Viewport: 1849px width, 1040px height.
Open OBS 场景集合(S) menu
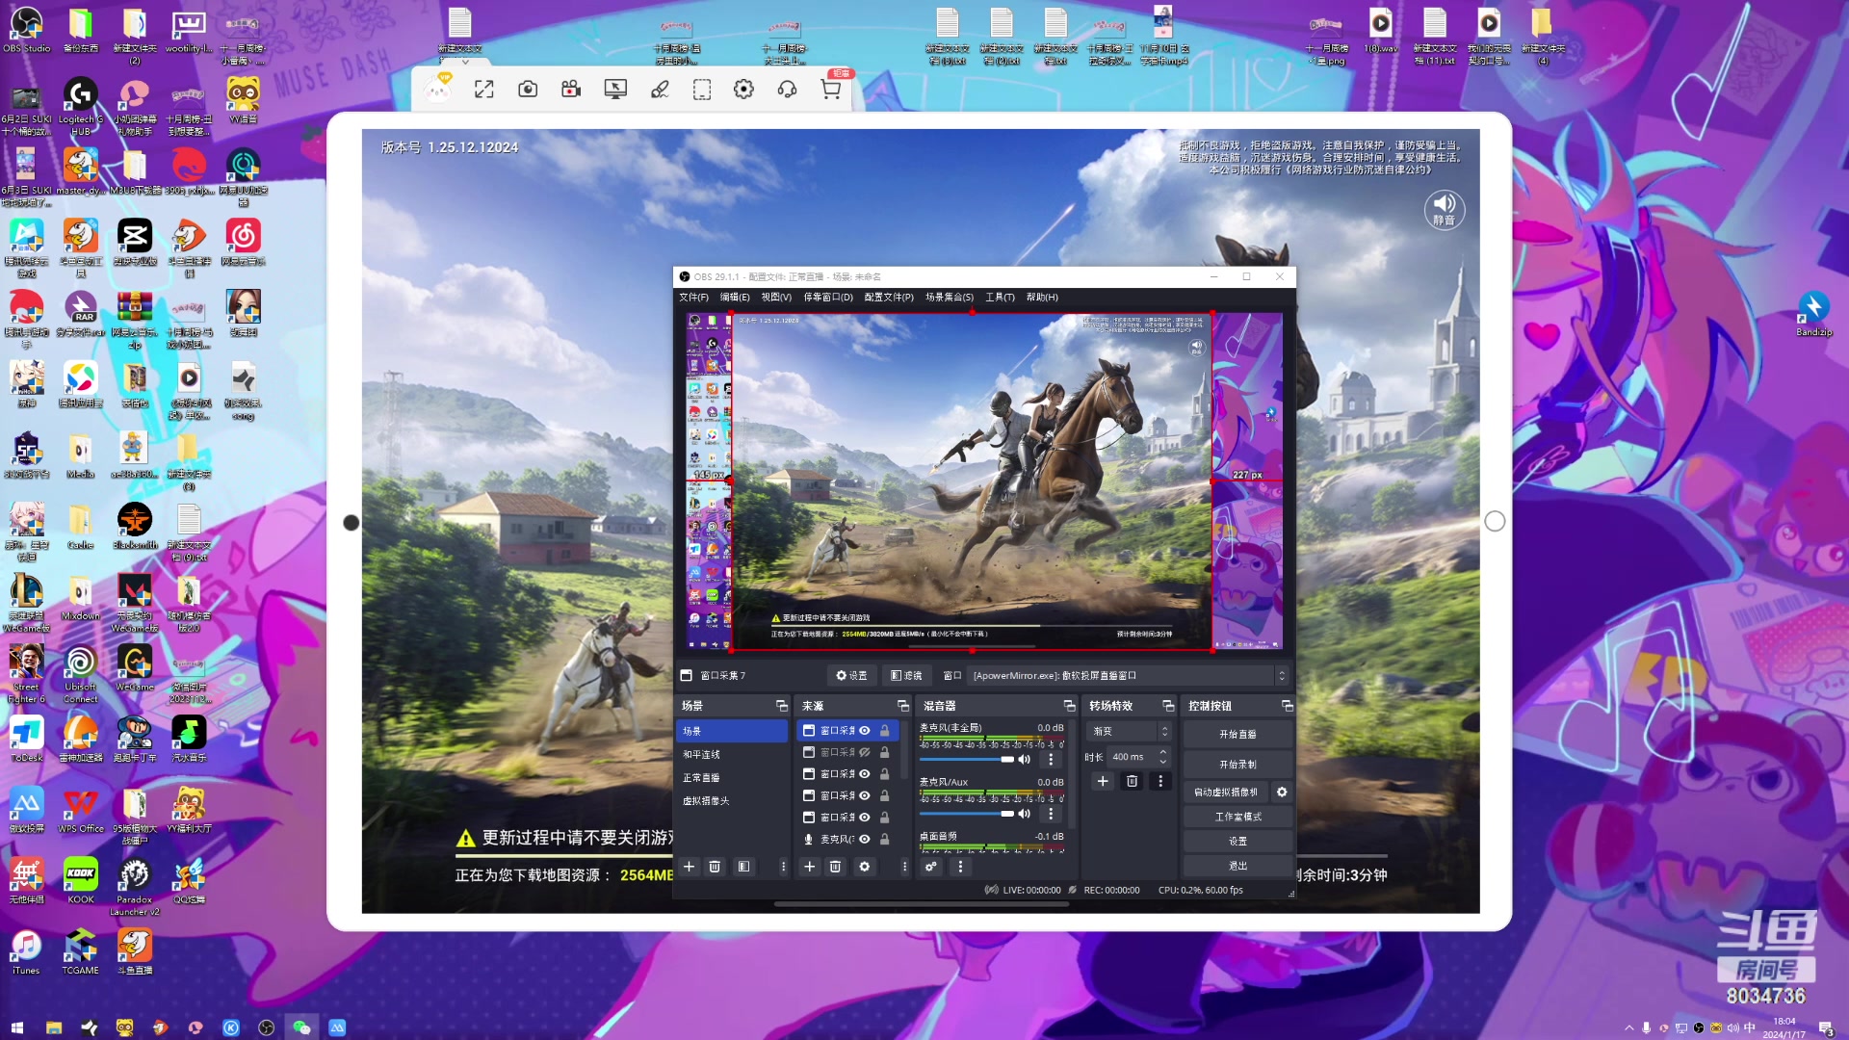950,298
